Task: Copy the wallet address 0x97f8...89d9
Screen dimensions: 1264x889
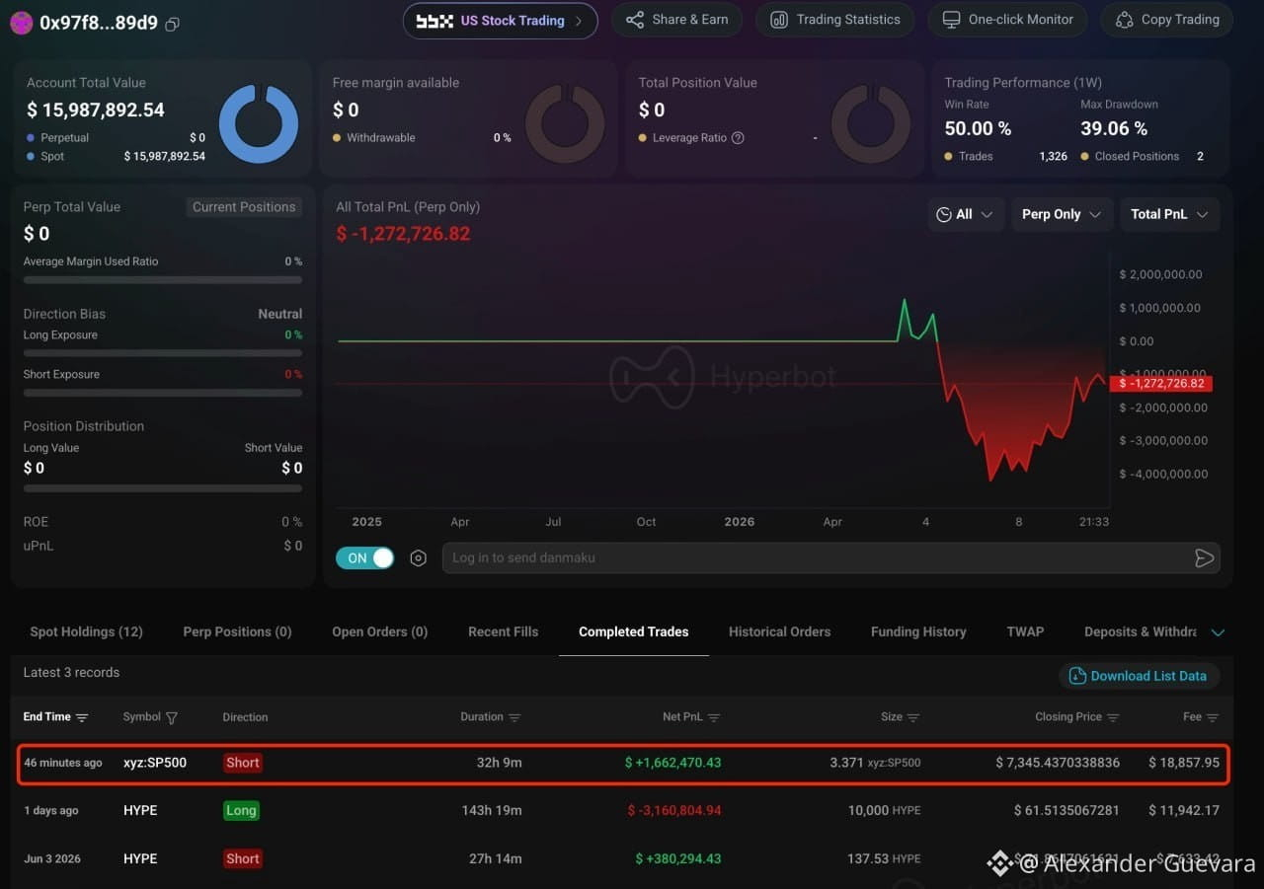Action: pos(173,24)
